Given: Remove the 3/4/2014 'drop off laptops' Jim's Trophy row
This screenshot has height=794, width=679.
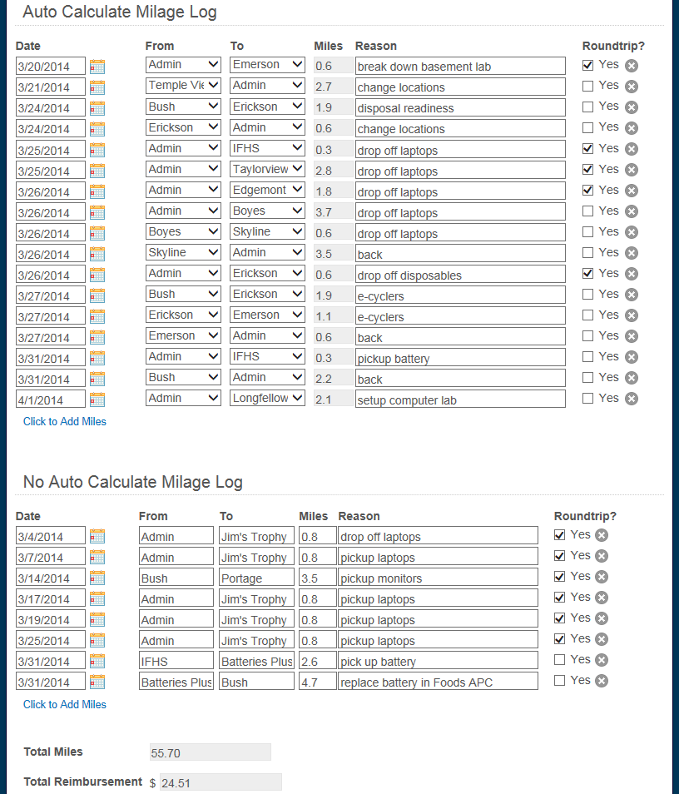Looking at the screenshot, I should pyautogui.click(x=602, y=535).
